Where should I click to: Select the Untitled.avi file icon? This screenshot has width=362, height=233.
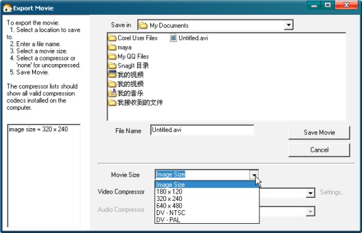coord(173,38)
